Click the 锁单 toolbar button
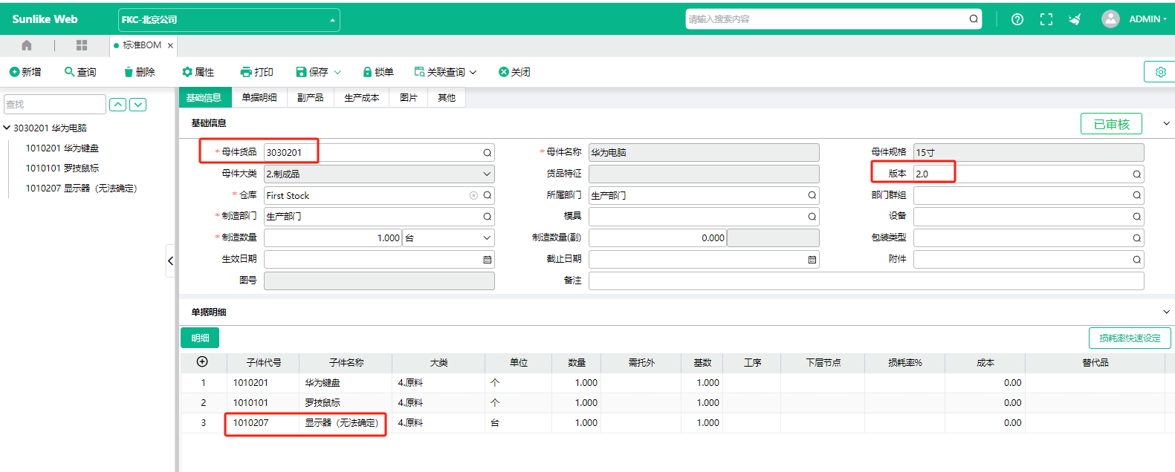 tap(378, 72)
